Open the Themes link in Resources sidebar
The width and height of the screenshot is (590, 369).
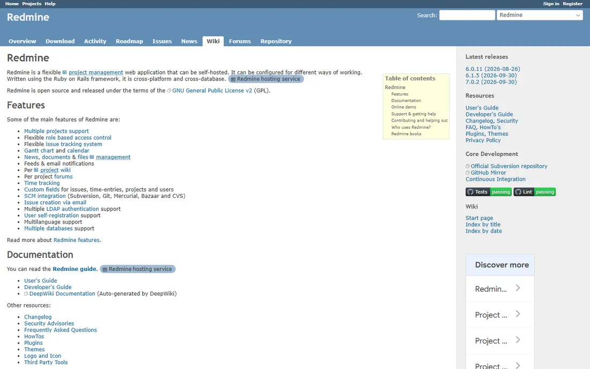coord(498,134)
